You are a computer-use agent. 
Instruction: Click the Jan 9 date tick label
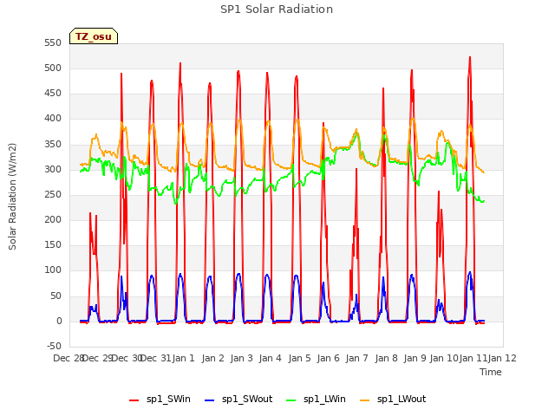point(415,358)
